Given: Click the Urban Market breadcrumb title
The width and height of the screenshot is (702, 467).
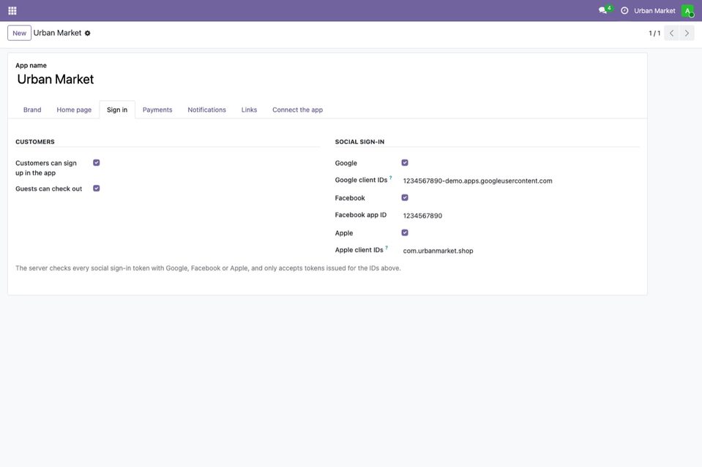Looking at the screenshot, I should click(x=57, y=33).
